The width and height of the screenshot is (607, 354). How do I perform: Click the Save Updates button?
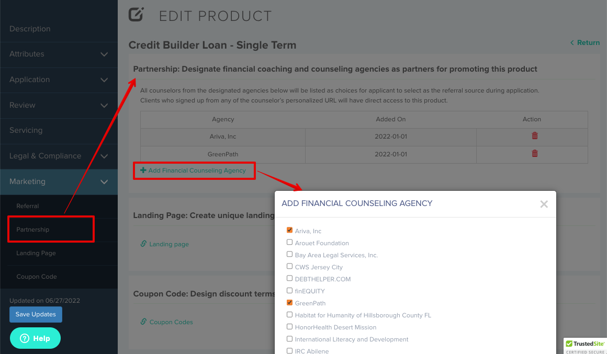pyautogui.click(x=36, y=314)
